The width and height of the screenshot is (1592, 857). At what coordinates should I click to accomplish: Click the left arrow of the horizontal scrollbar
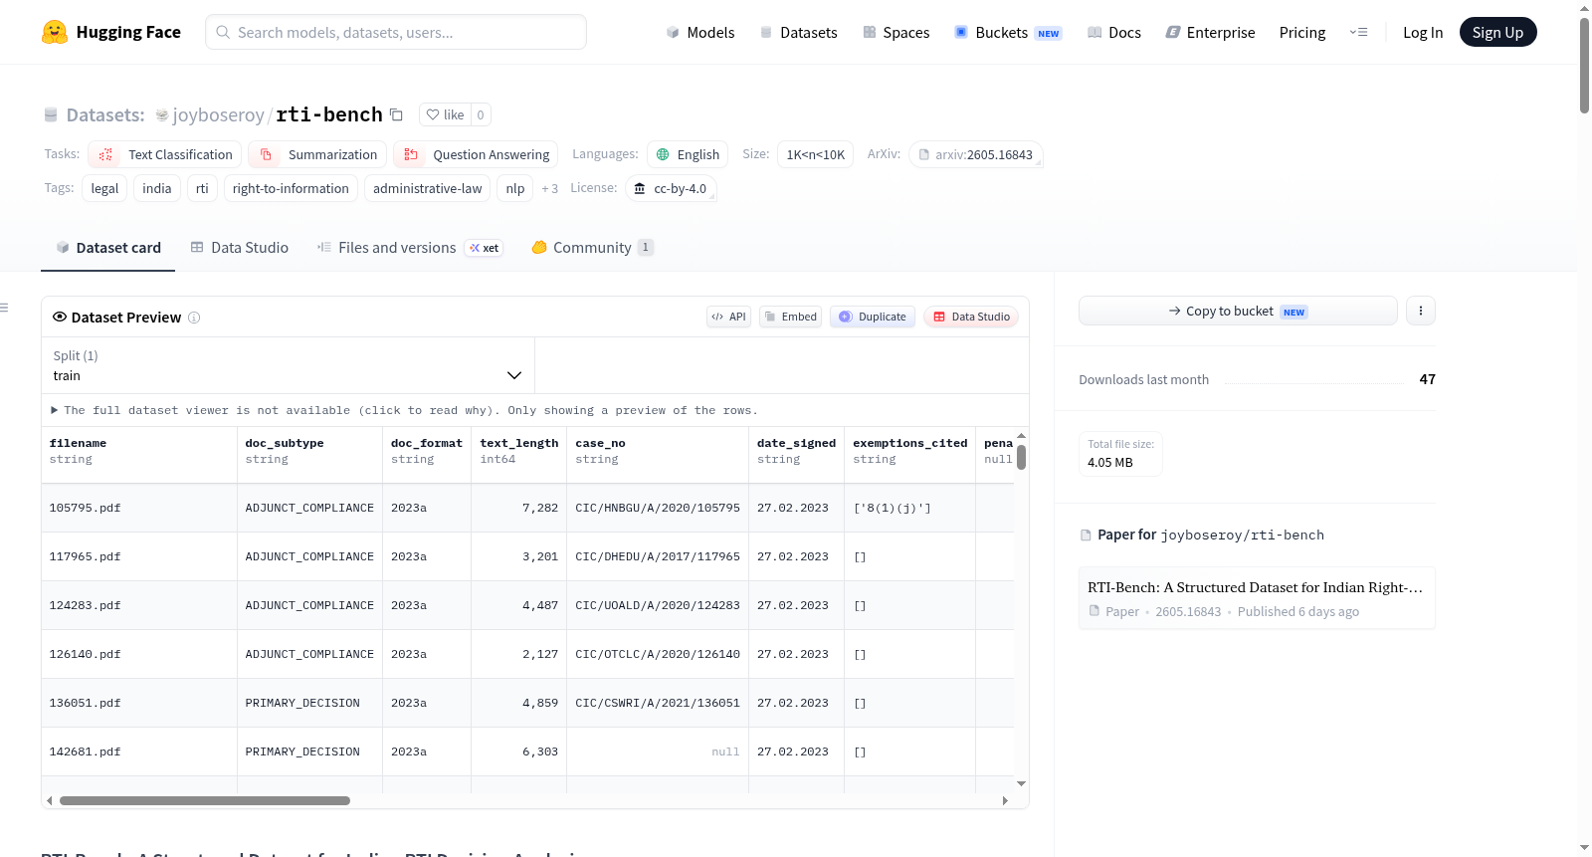tap(49, 800)
